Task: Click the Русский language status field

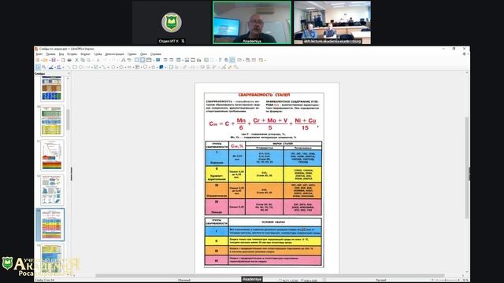Action: (x=381, y=280)
